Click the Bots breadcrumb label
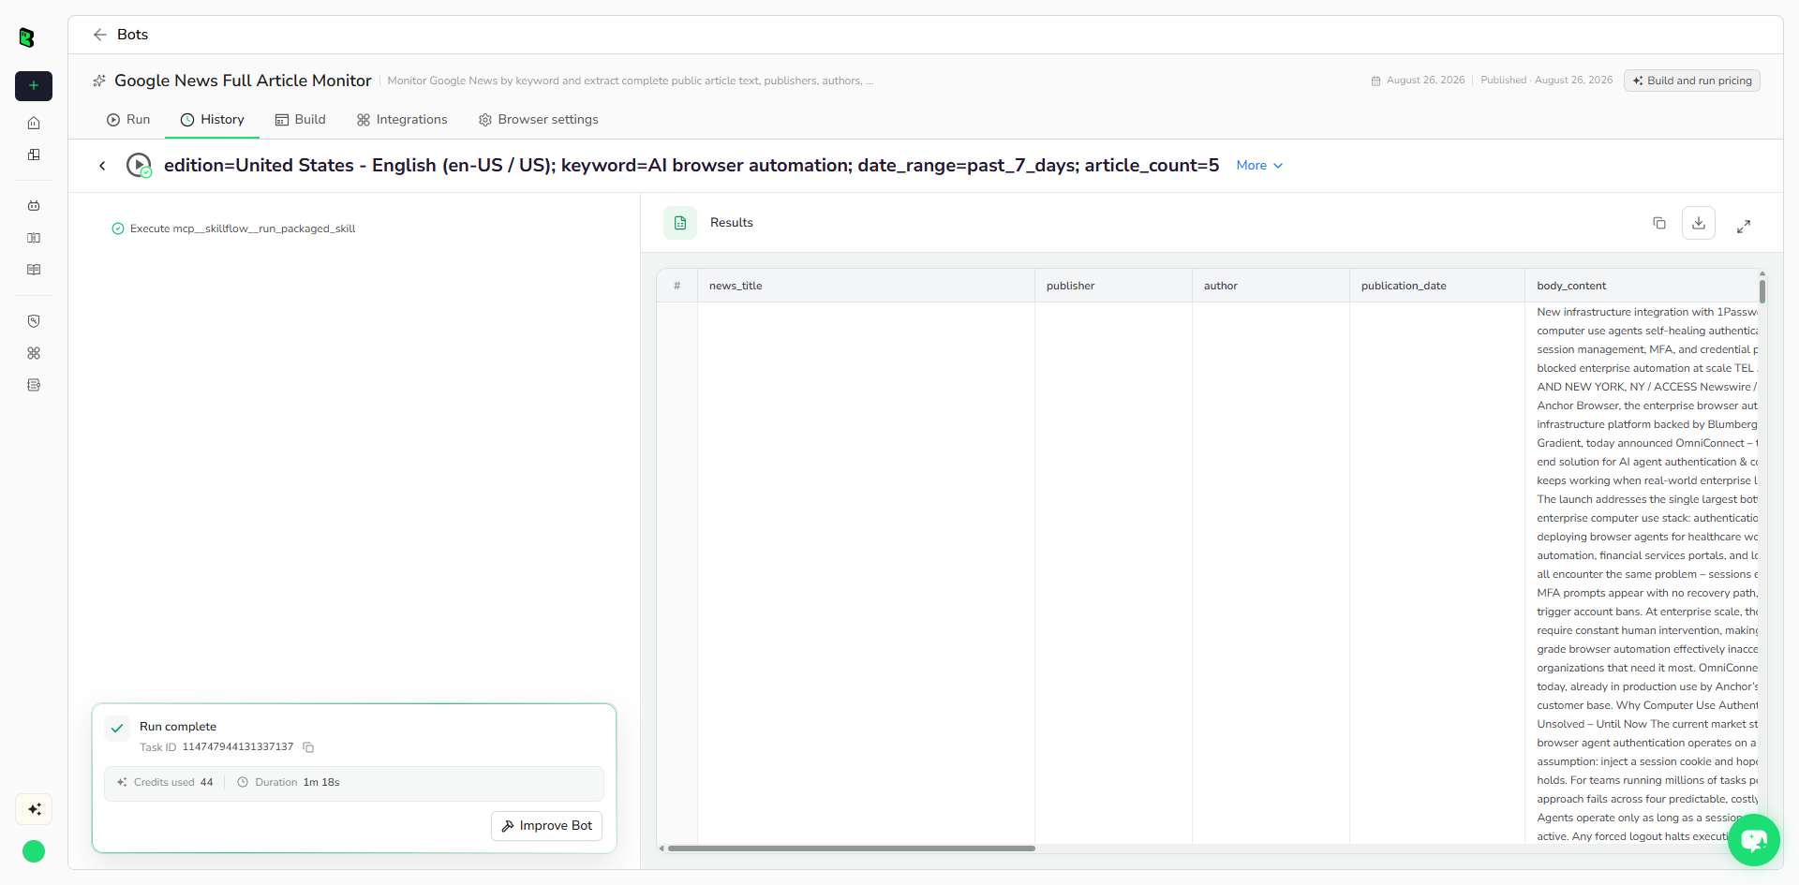 [x=132, y=35]
